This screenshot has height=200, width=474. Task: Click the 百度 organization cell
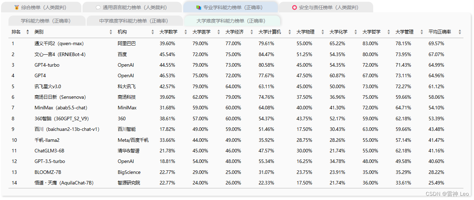(122, 54)
